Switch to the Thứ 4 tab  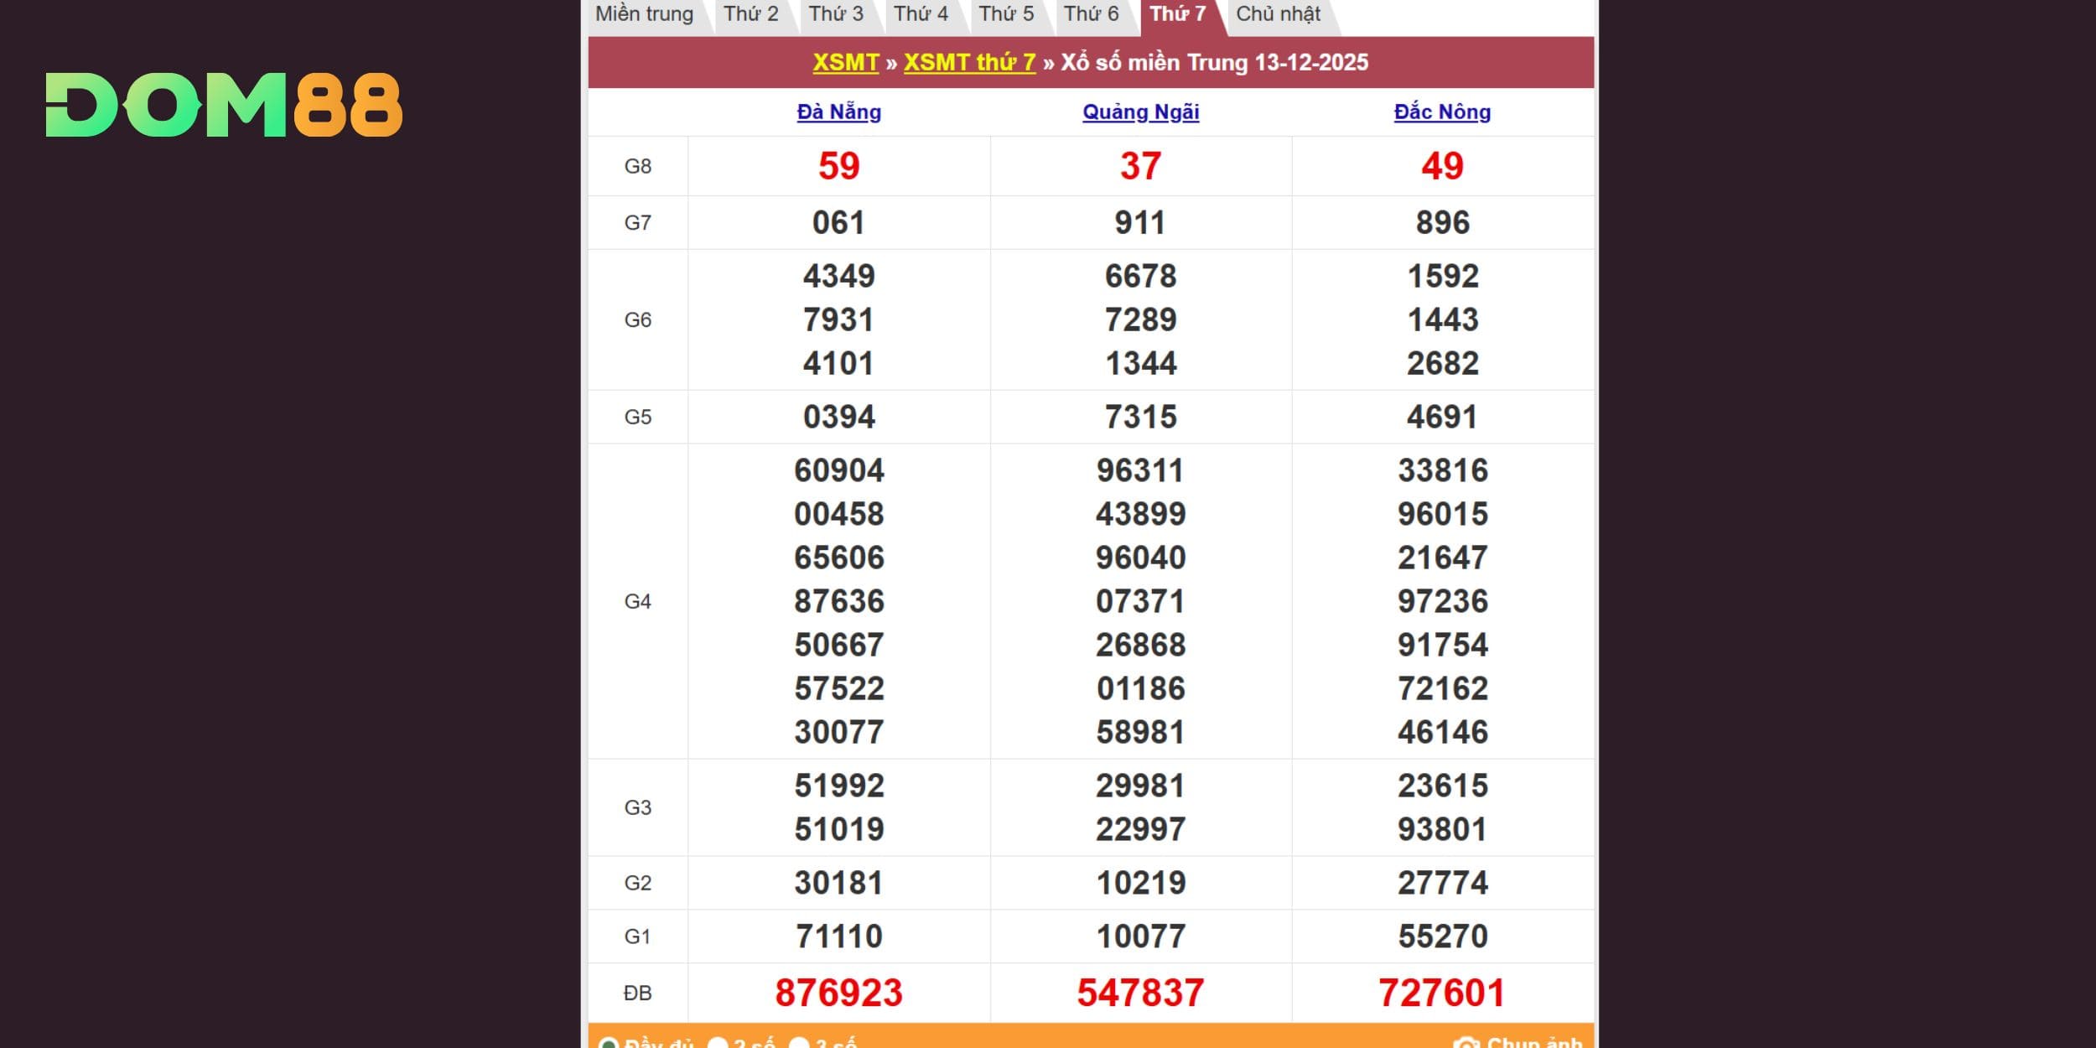point(921,14)
